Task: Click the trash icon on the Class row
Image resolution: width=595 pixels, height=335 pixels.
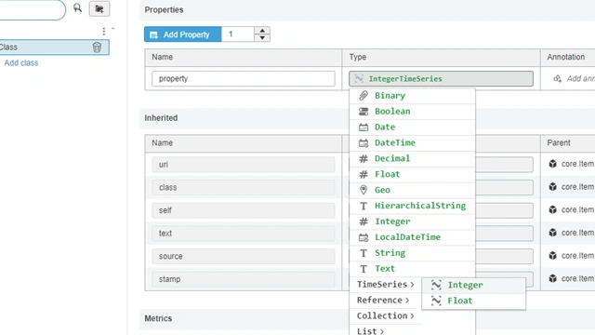Action: (97, 47)
